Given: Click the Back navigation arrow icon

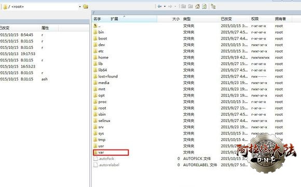Looking at the screenshot, I should [x=159, y=6].
